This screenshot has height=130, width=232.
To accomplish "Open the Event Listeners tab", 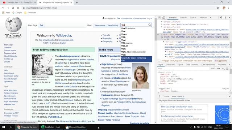I will (192, 65).
